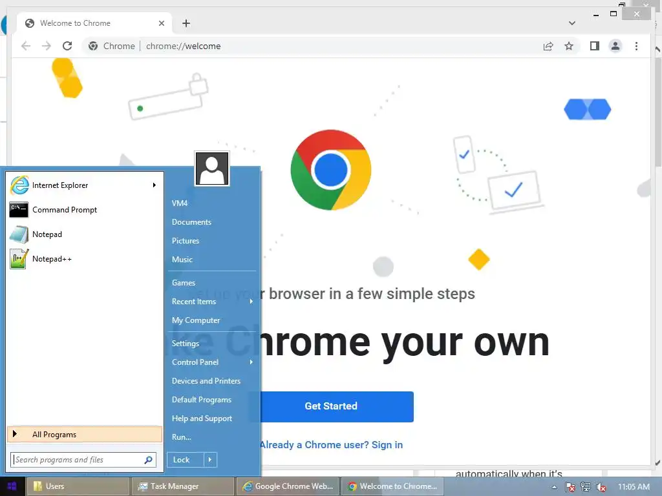Screen dimensions: 662x496
Task: Click the 11:05 AM clock
Action: 634,487
